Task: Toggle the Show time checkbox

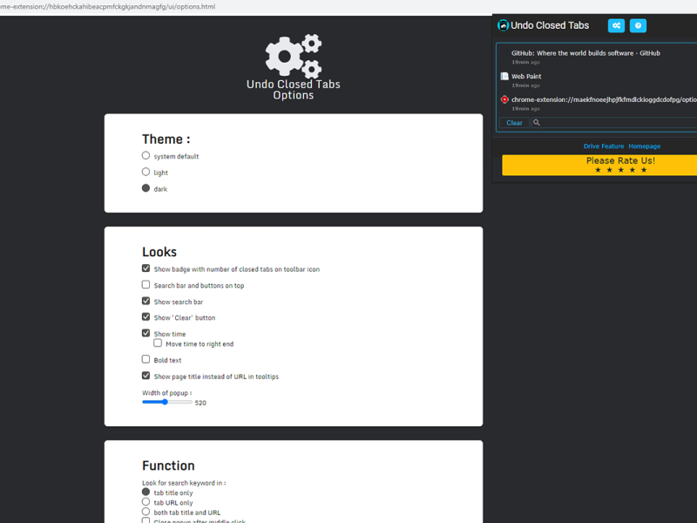Action: (x=145, y=333)
